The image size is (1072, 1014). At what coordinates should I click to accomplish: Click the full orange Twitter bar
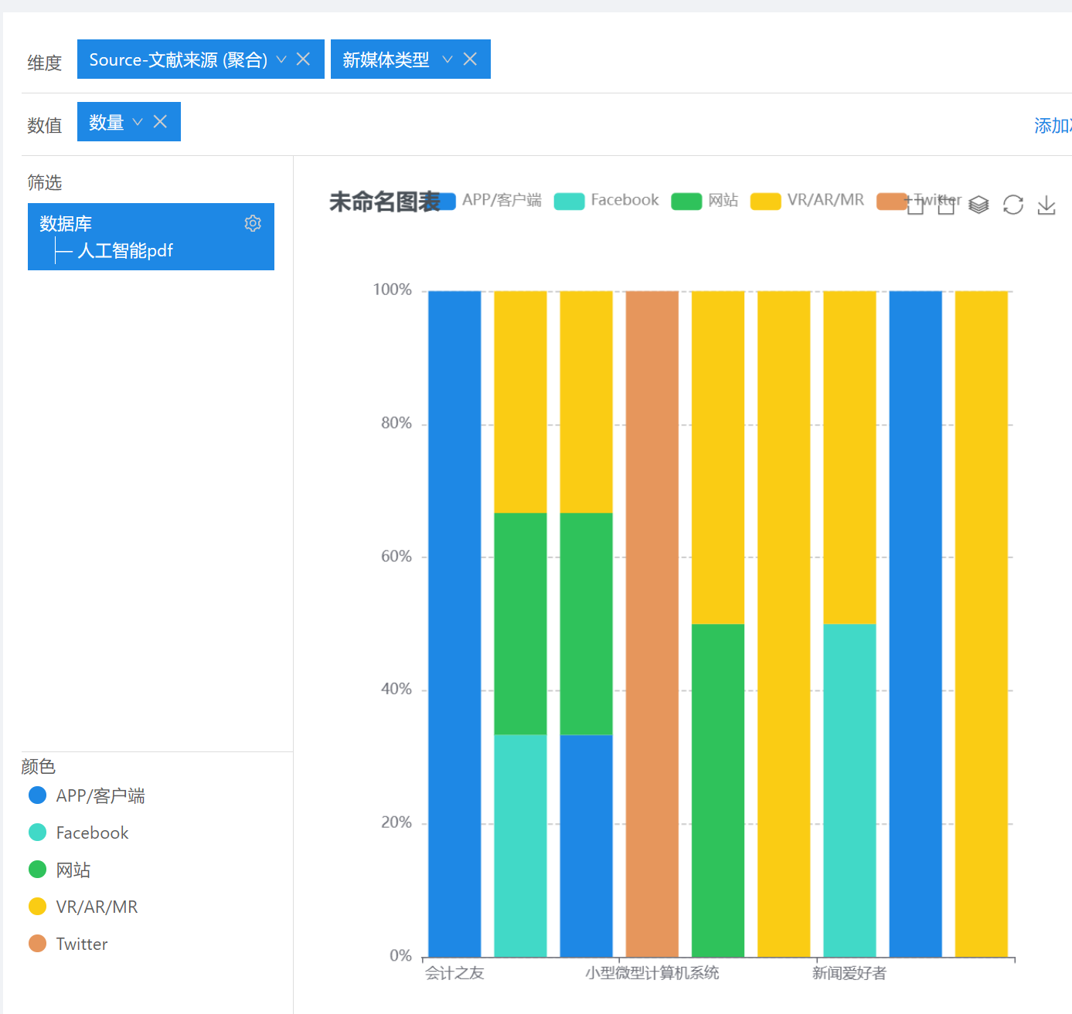point(652,624)
